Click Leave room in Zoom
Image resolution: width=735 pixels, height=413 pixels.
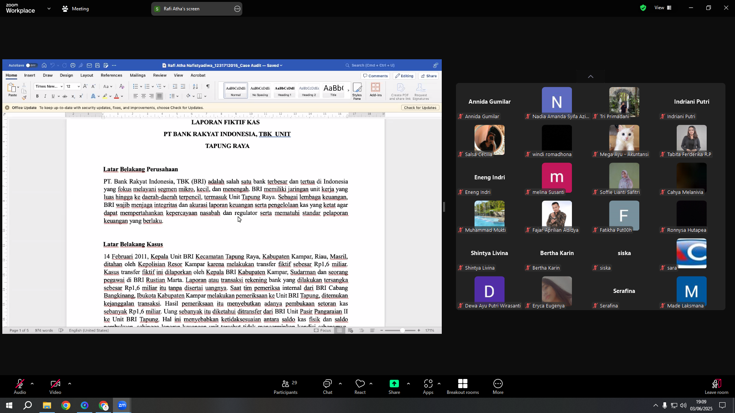coord(716,387)
